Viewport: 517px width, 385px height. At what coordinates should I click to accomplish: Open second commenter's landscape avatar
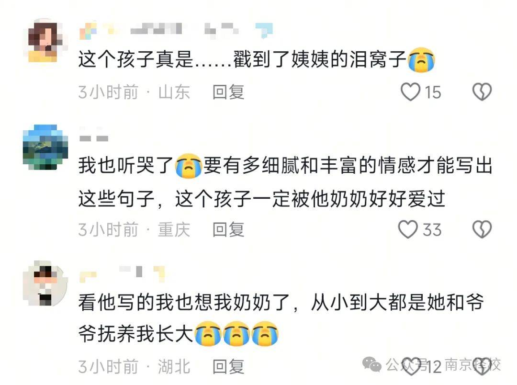click(x=45, y=147)
